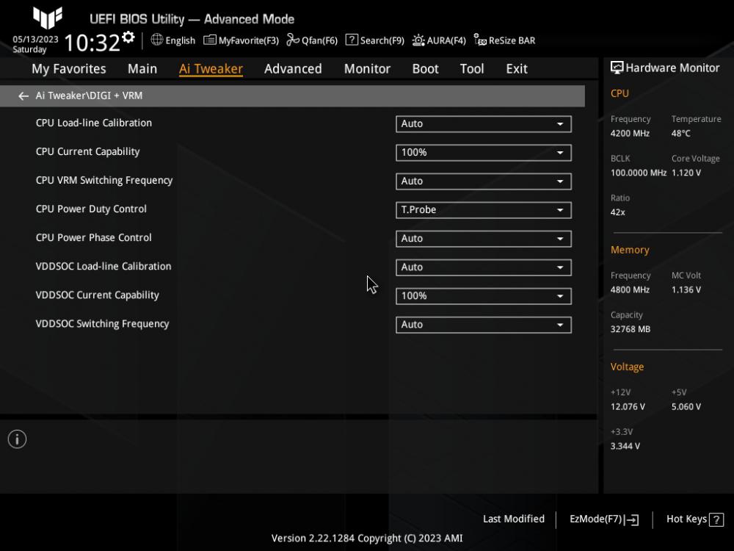Open the AURA lighting icon
This screenshot has height=551, width=734.
(418, 40)
